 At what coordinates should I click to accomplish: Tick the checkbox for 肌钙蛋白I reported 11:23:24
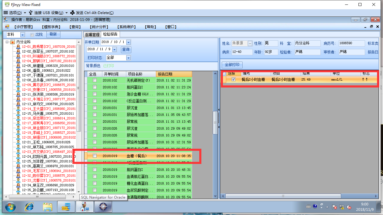coord(95,87)
